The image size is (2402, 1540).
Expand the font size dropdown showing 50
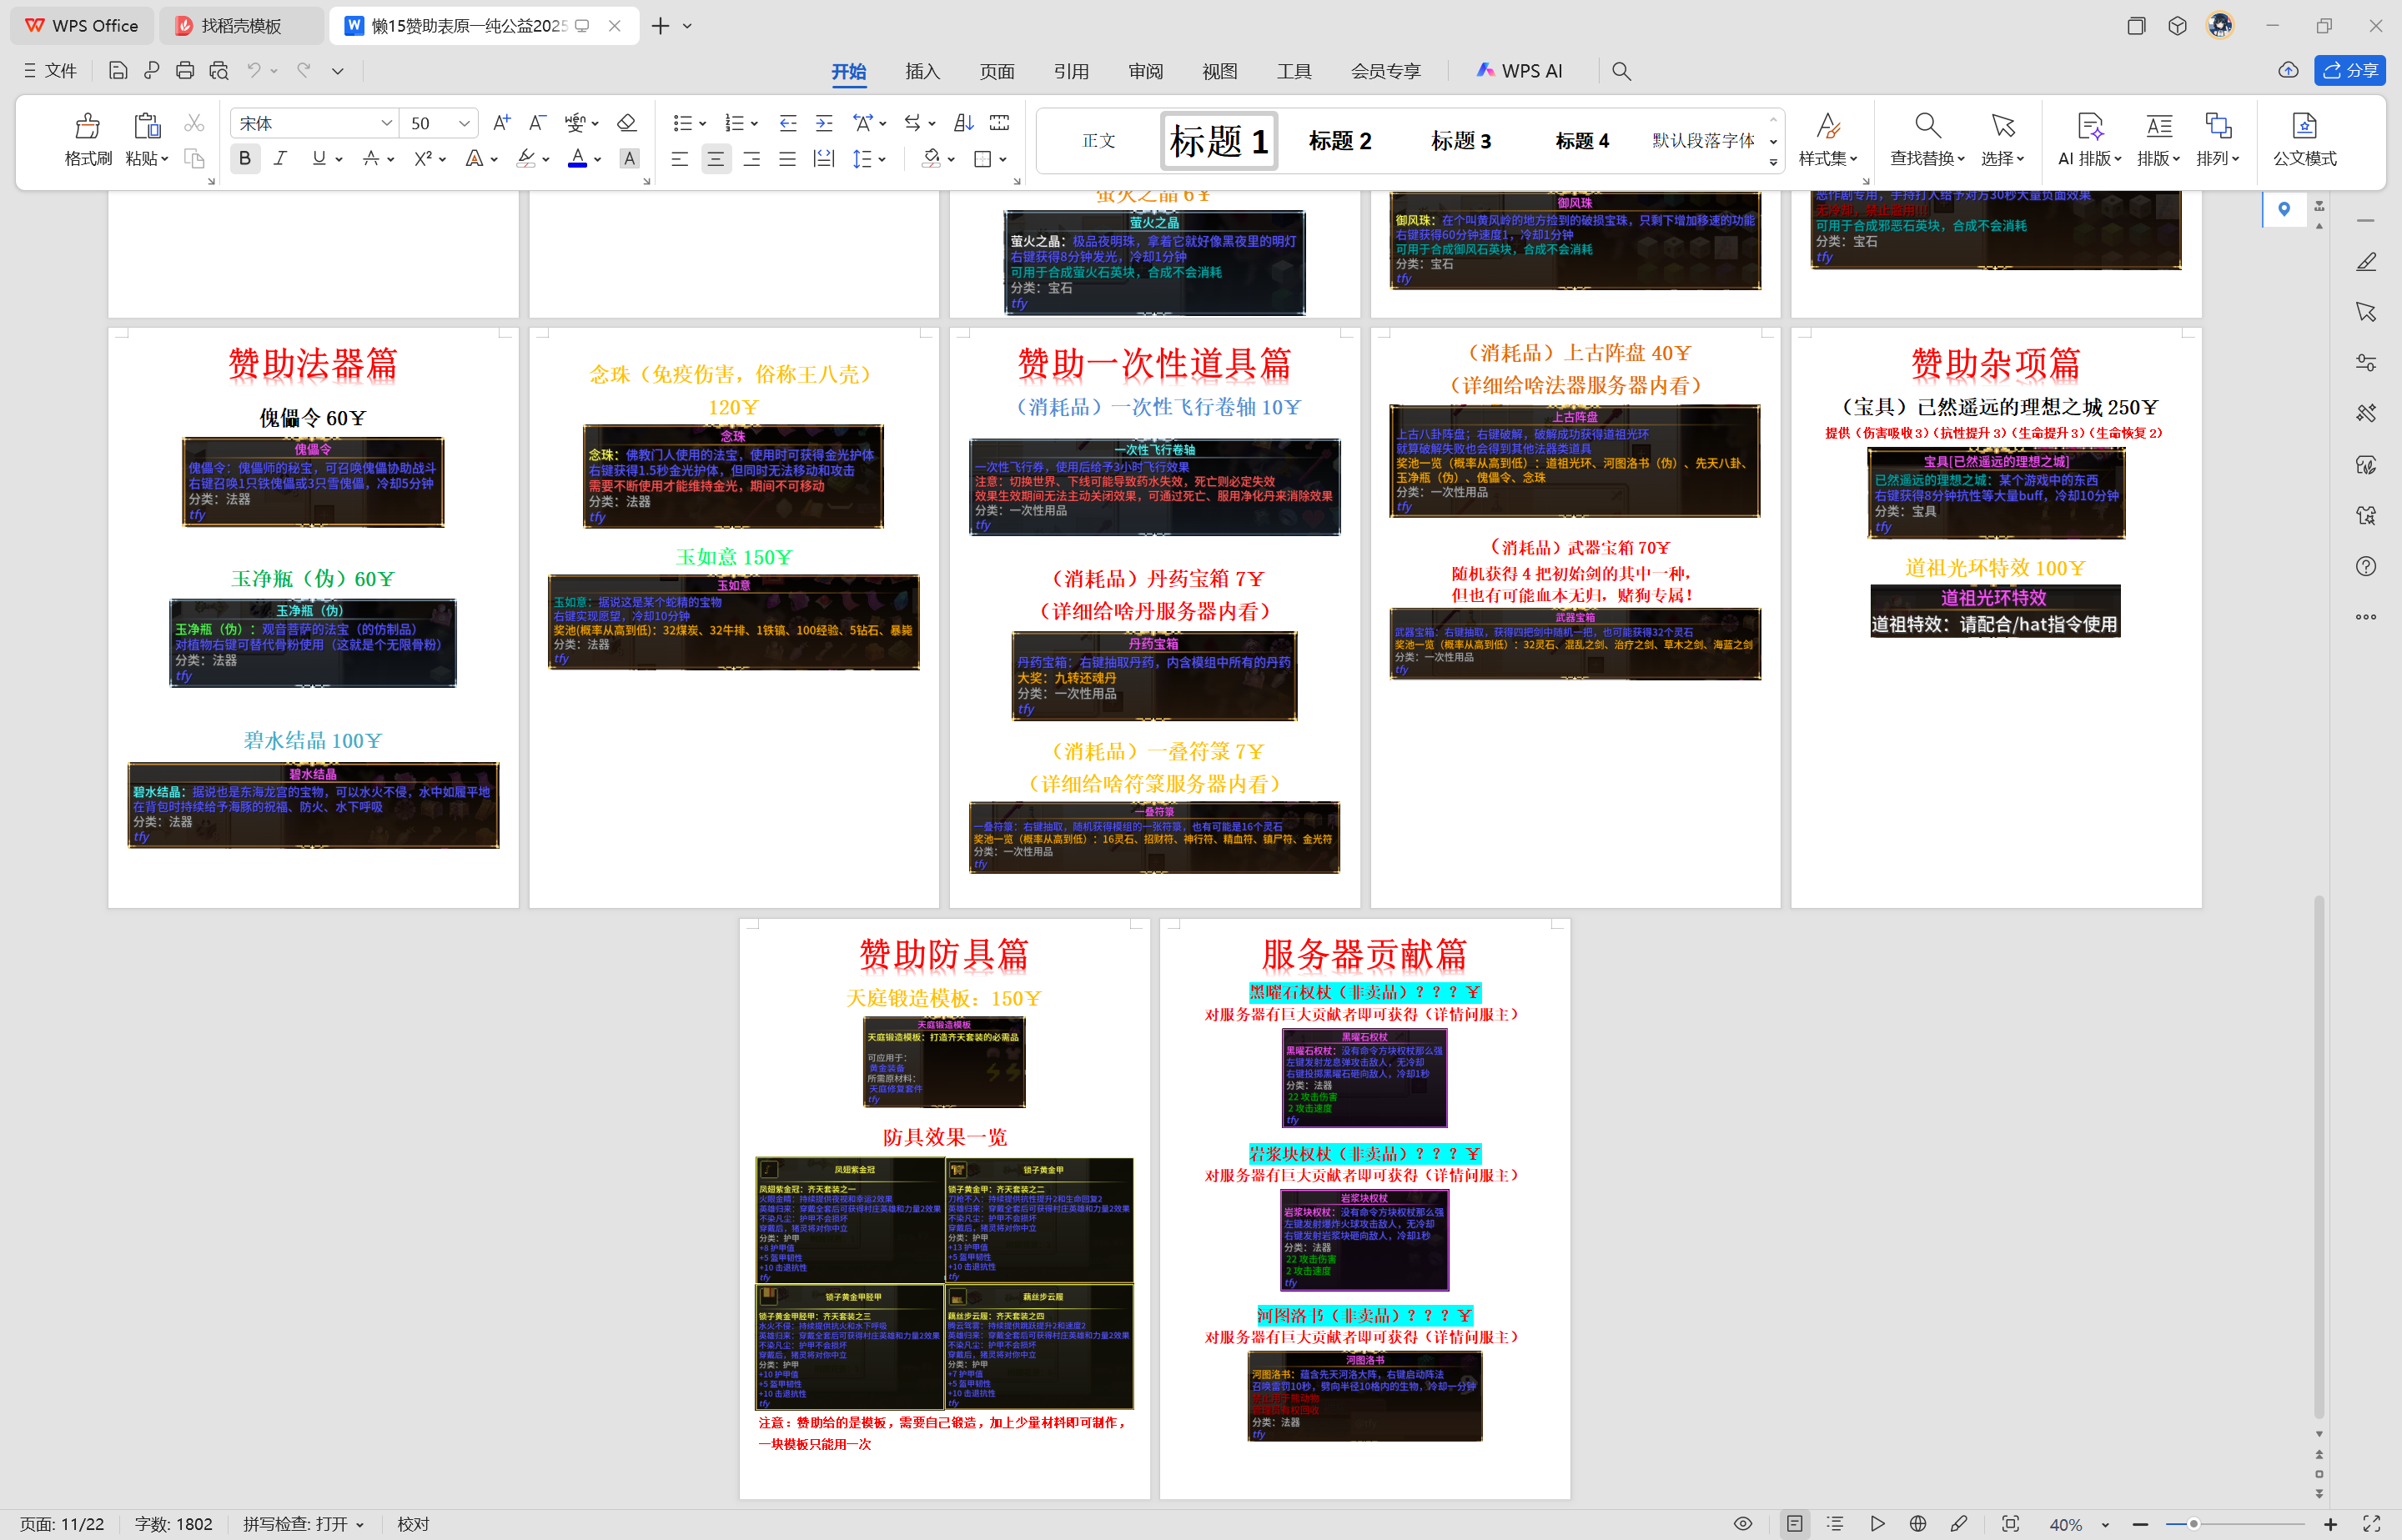464,123
